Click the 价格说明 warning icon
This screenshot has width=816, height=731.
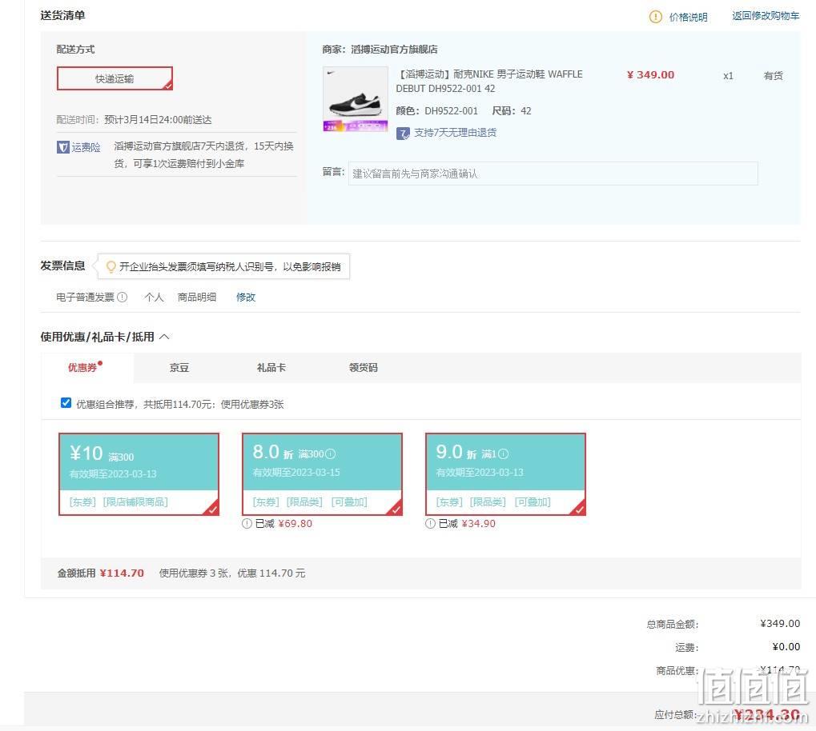[x=655, y=17]
